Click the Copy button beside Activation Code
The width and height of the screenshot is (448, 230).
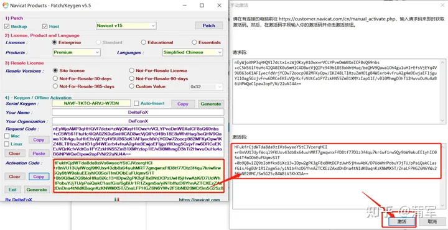pos(39,177)
